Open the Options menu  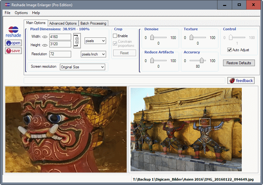(x=21, y=13)
